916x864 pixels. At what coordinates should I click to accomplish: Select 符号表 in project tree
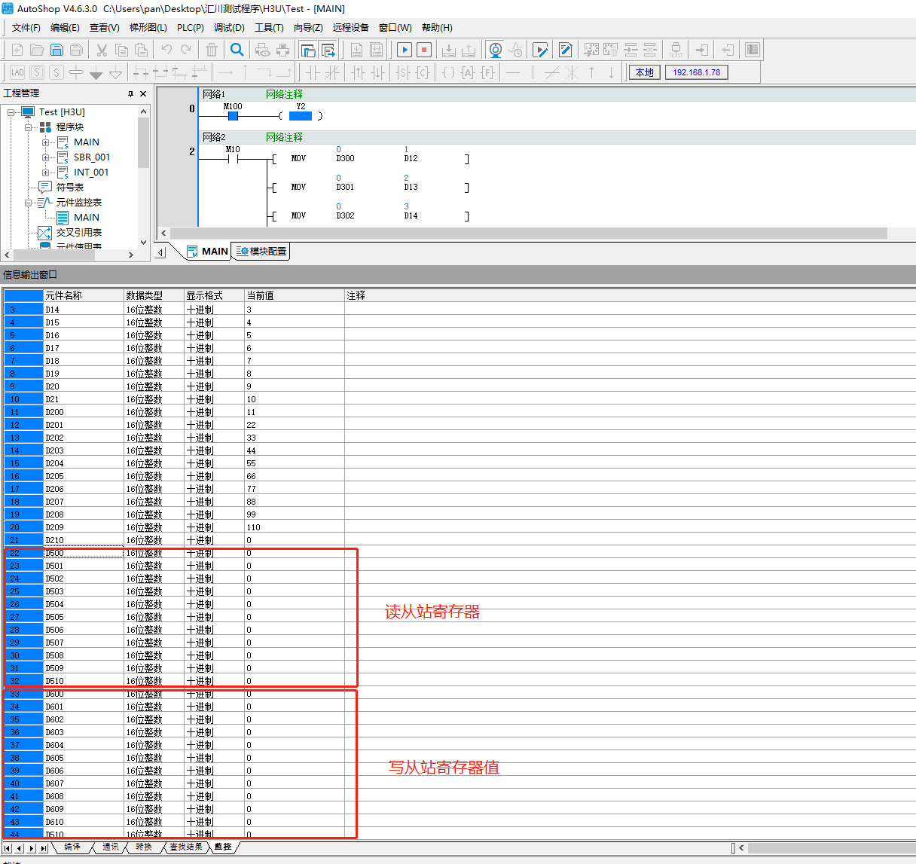[70, 188]
